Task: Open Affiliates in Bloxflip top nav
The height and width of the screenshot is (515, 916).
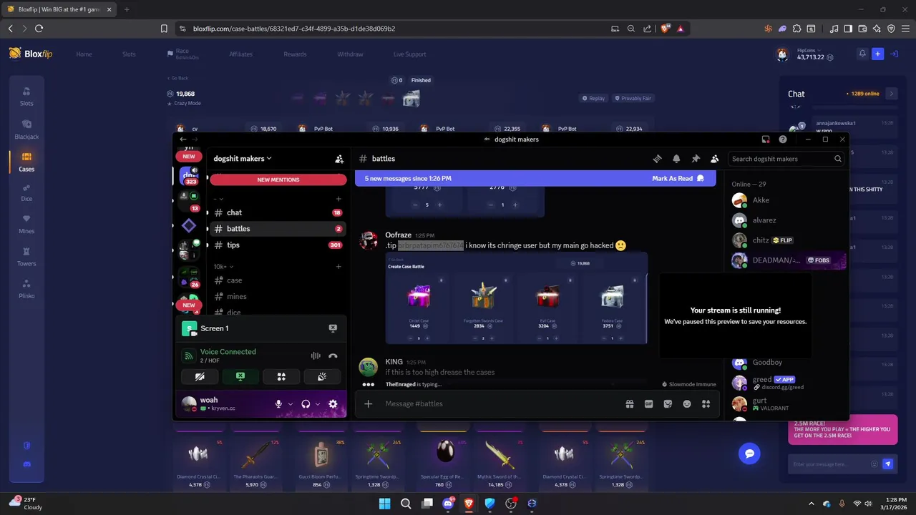Action: coord(240,54)
